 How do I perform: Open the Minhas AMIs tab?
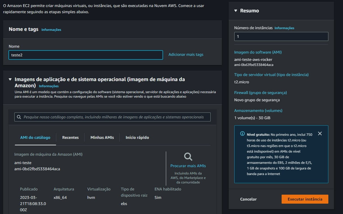click(x=102, y=137)
